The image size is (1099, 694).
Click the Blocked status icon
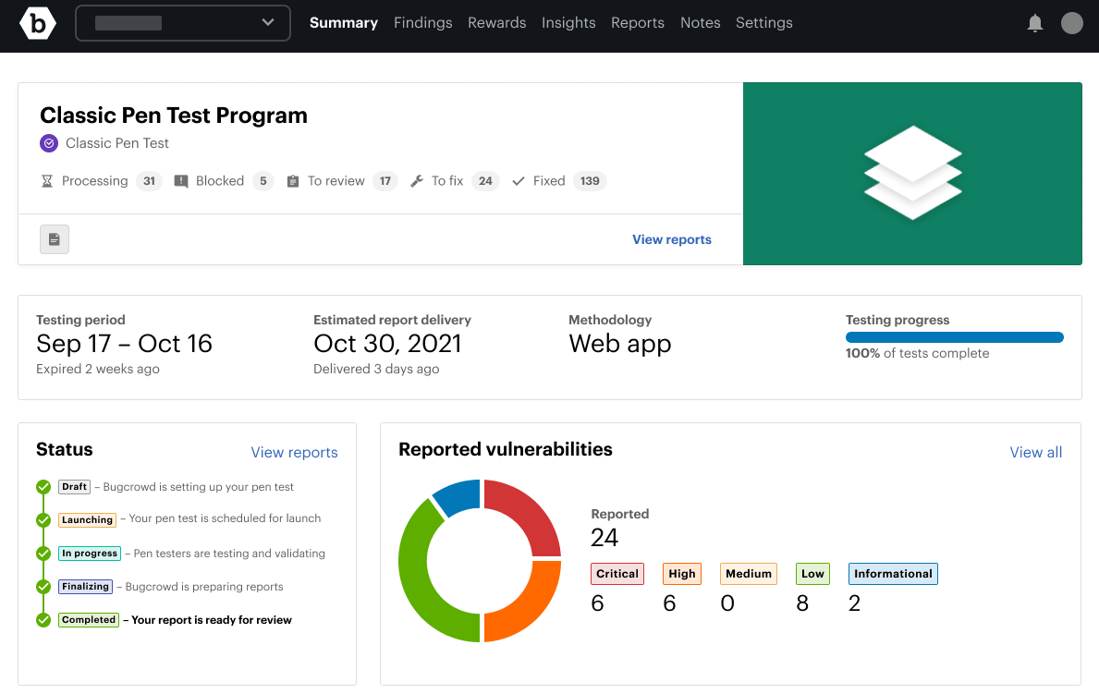click(181, 181)
